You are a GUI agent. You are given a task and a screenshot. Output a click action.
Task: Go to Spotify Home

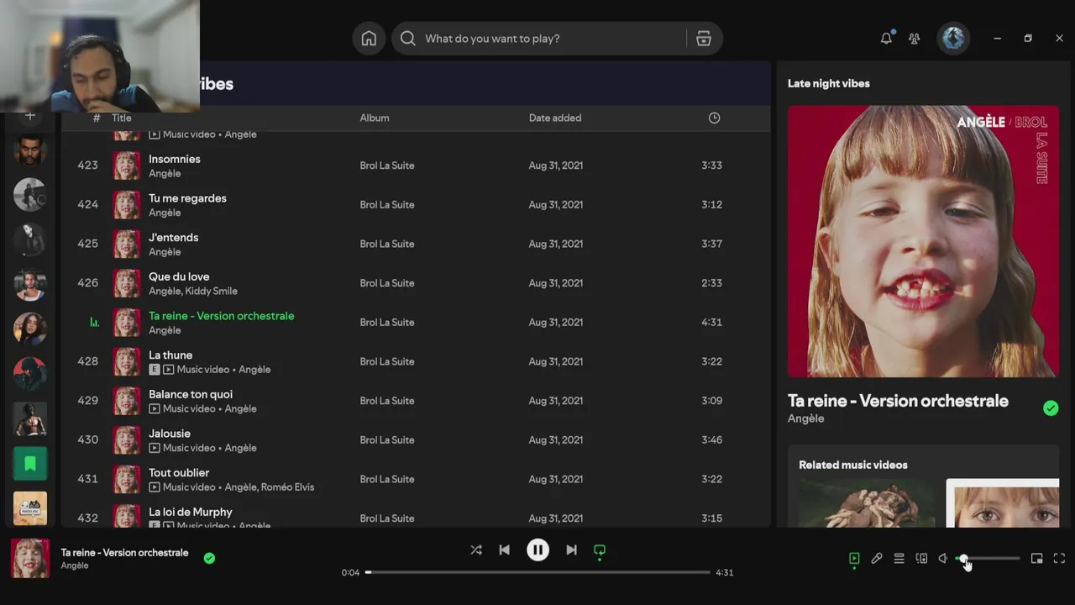tap(369, 39)
